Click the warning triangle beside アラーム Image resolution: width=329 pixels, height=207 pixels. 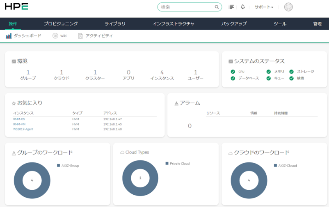(x=176, y=103)
